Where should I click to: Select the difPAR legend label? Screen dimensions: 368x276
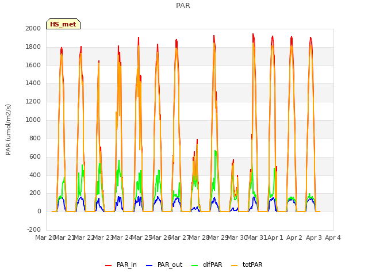coord(212,264)
